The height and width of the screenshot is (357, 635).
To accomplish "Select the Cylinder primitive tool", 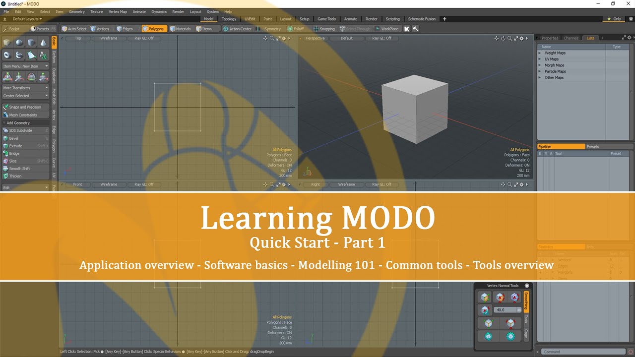I will point(31,43).
